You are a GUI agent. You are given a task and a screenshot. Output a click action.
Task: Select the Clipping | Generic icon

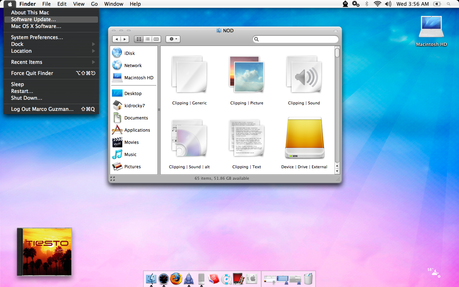coord(189,75)
